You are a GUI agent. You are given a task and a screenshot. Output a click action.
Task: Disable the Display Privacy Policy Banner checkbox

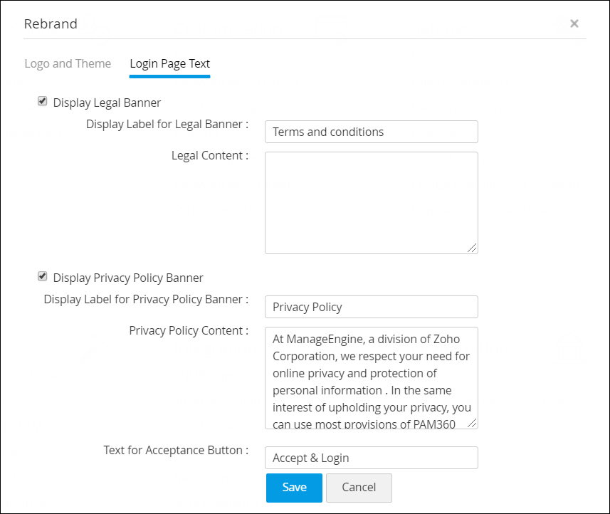[x=43, y=276]
